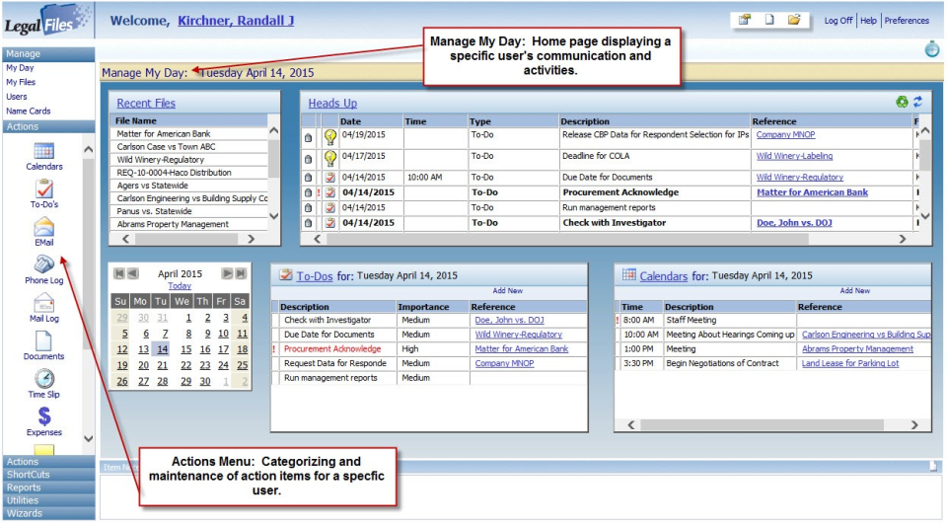Open Company MNOP reference in Heads Up
The image size is (947, 525).
tap(785, 135)
